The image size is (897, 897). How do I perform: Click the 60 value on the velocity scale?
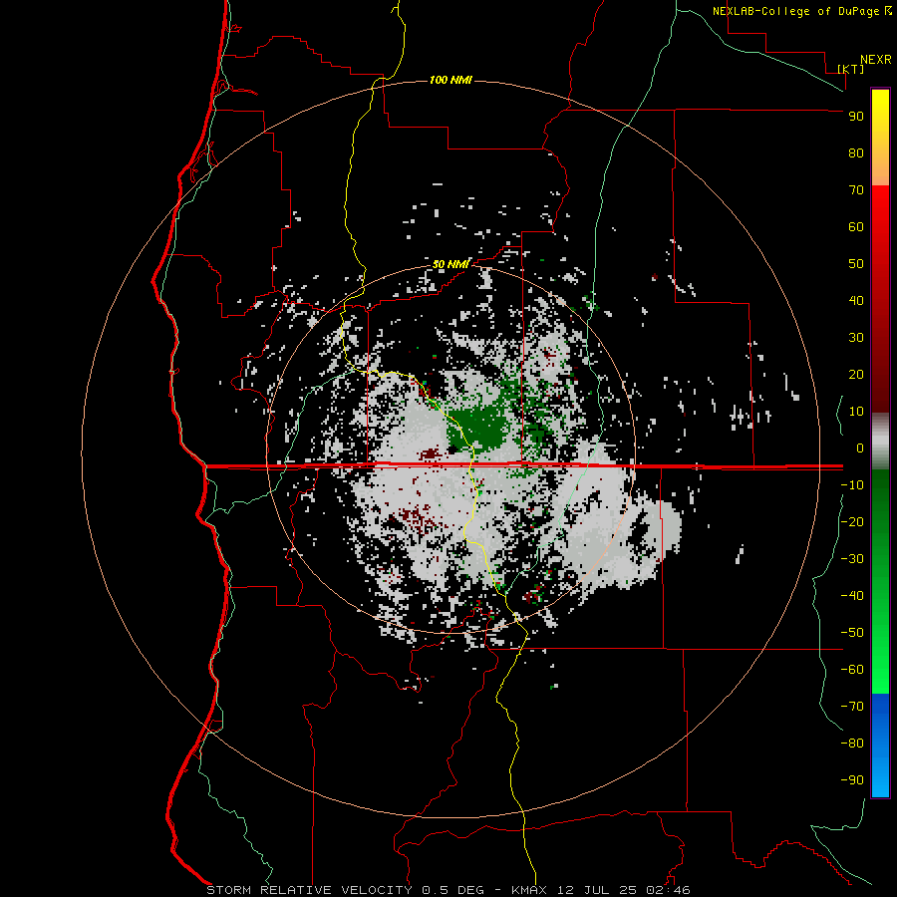[856, 226]
